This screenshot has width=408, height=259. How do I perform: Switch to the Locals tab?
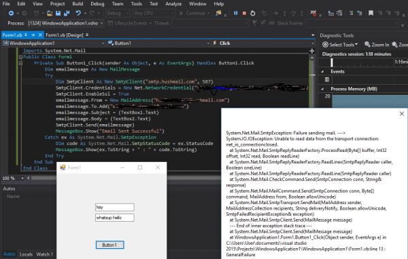26,254
